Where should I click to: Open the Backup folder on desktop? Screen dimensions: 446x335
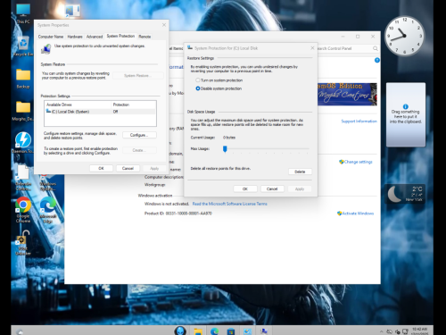[x=23, y=79]
